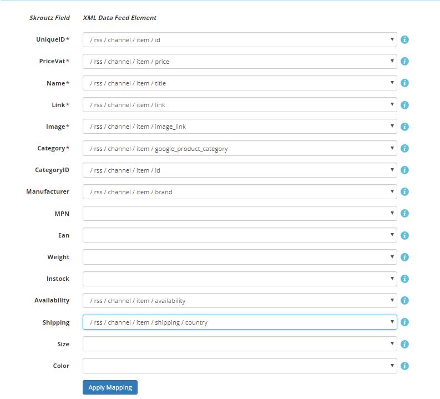Show info for the Shipping field

point(404,322)
